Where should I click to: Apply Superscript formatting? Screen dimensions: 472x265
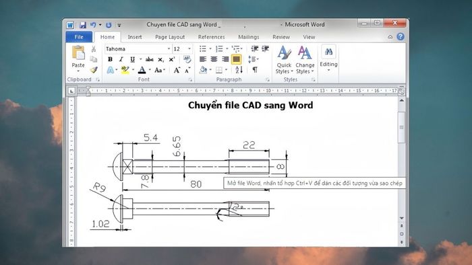[x=171, y=59]
